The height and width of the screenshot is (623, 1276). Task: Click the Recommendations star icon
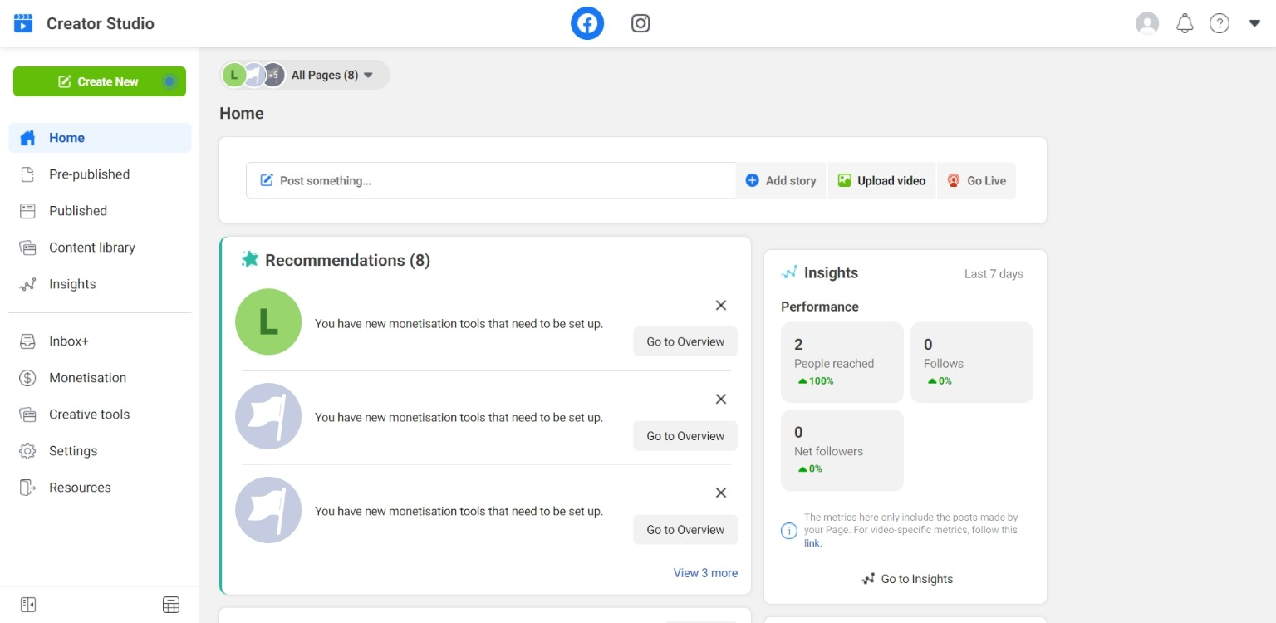coord(250,259)
